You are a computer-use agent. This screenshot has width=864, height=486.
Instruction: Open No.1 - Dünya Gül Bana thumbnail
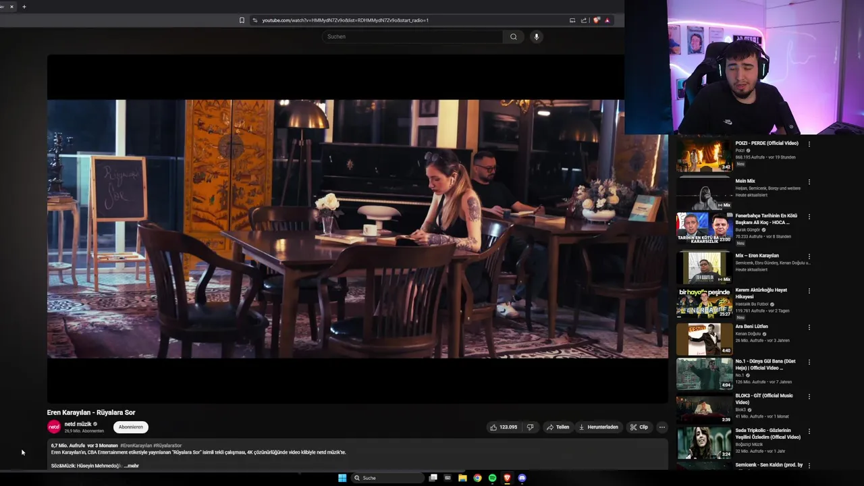[704, 373]
